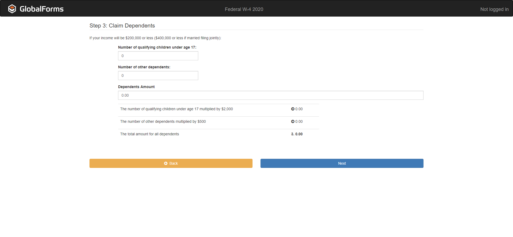Click the bold 3. 0.00 total value

click(297, 134)
